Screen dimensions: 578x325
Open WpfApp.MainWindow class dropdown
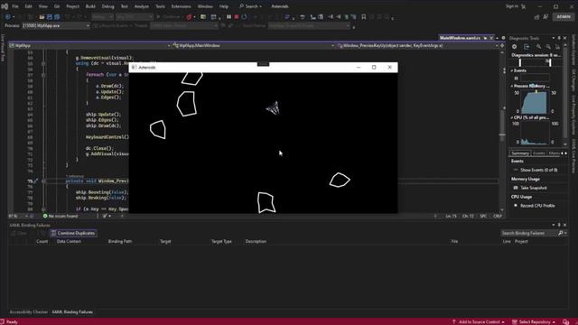(253, 46)
